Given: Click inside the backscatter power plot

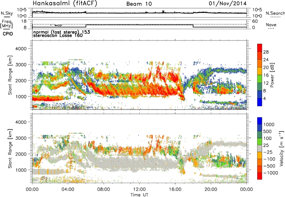Looking at the screenshot, I should [x=139, y=75].
